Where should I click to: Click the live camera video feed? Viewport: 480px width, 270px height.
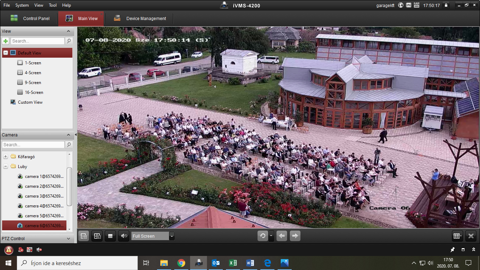(x=278, y=127)
